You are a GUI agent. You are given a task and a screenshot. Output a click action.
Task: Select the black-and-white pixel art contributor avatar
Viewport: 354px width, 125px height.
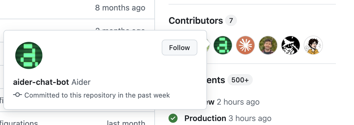tap(291, 45)
